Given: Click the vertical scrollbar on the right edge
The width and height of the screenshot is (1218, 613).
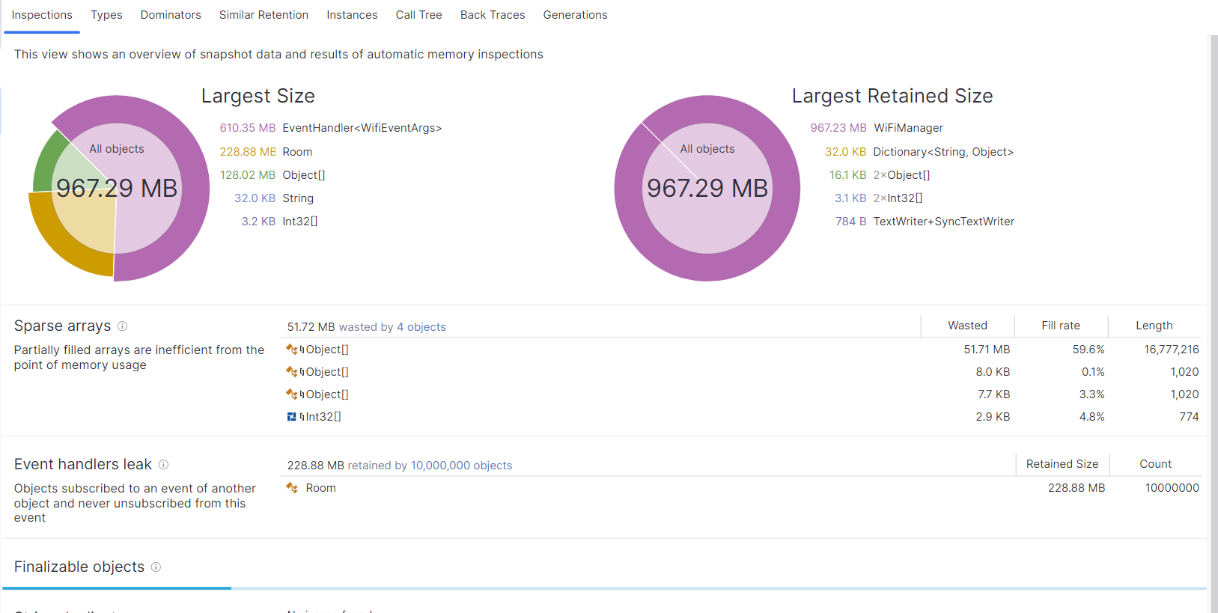Looking at the screenshot, I should pos(1214,323).
